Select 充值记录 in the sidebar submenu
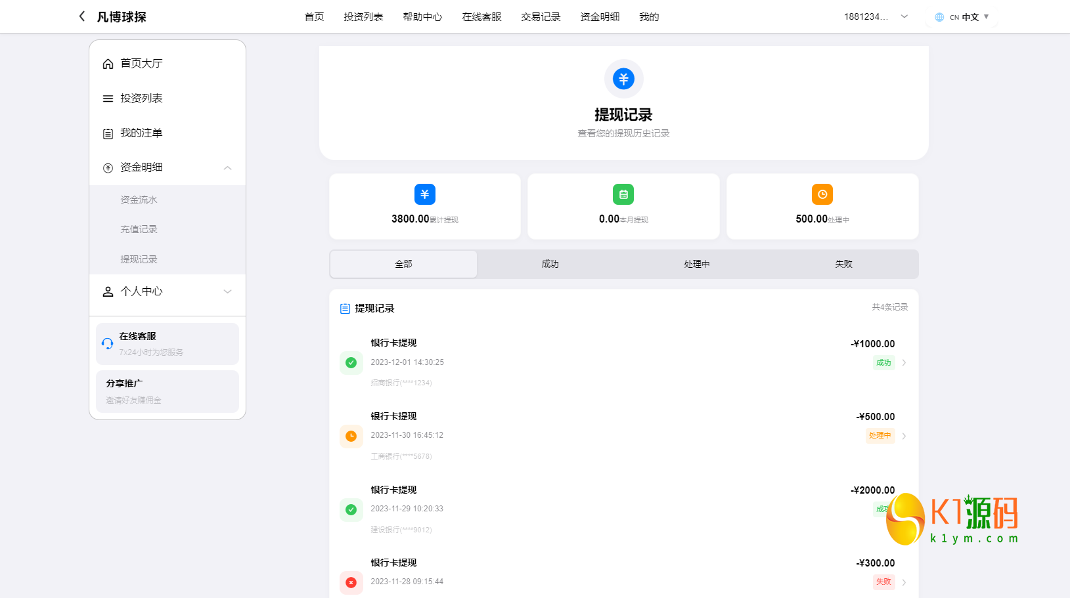 point(138,229)
